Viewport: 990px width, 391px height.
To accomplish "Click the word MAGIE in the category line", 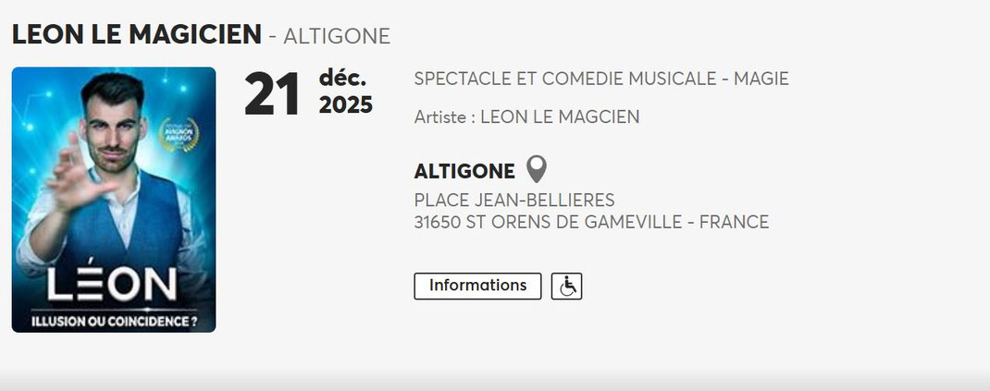I will pos(761,79).
